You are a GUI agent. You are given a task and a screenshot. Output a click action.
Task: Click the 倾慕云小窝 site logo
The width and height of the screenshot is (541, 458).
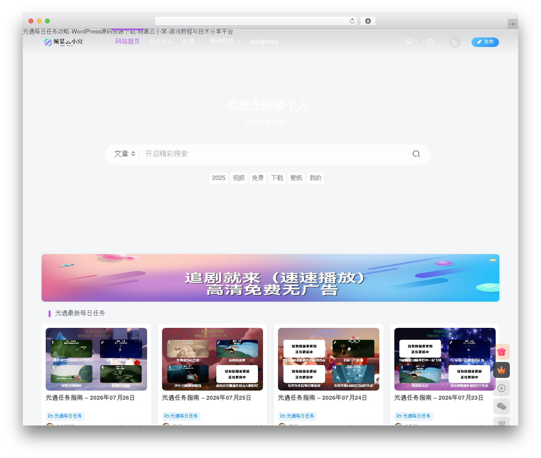(x=63, y=42)
